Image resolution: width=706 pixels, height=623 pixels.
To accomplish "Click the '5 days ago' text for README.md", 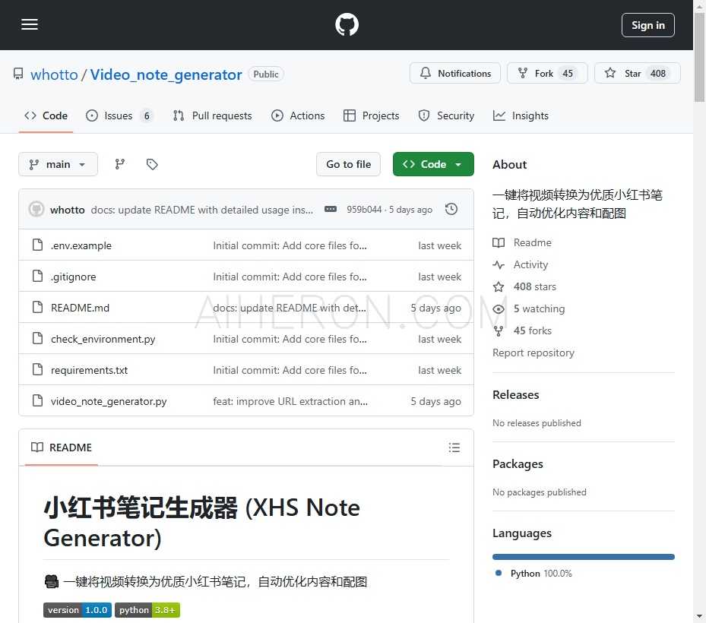I will click(x=435, y=308).
